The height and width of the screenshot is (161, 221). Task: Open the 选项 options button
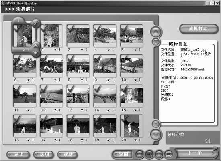coord(44,155)
